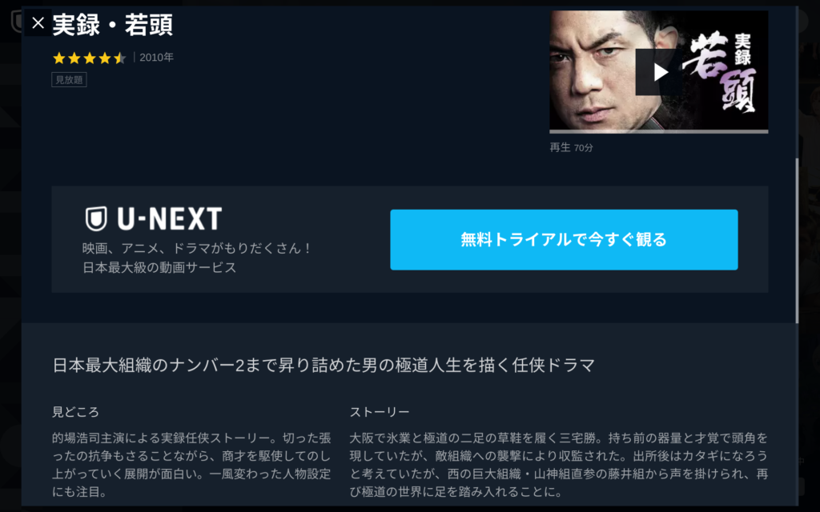Viewport: 820px width, 512px height.
Task: Start the free trial with 無料トライアルで今すぐ観る
Action: tap(564, 240)
